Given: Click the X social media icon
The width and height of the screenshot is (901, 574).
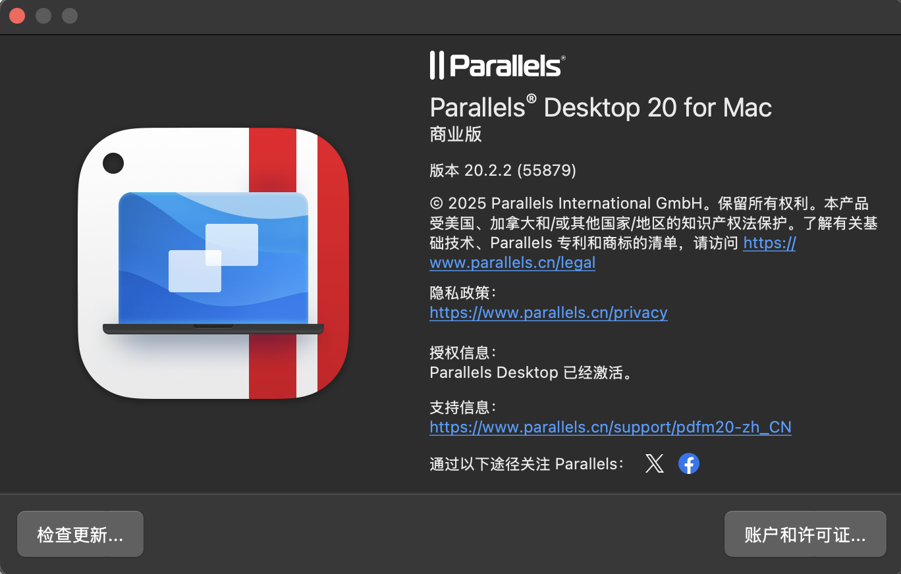Looking at the screenshot, I should click(x=655, y=463).
